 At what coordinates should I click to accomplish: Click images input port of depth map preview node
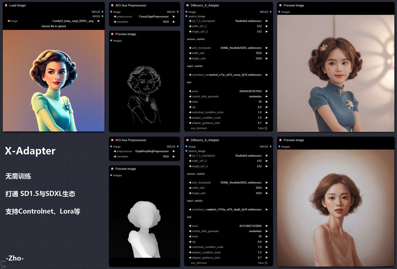(111, 175)
